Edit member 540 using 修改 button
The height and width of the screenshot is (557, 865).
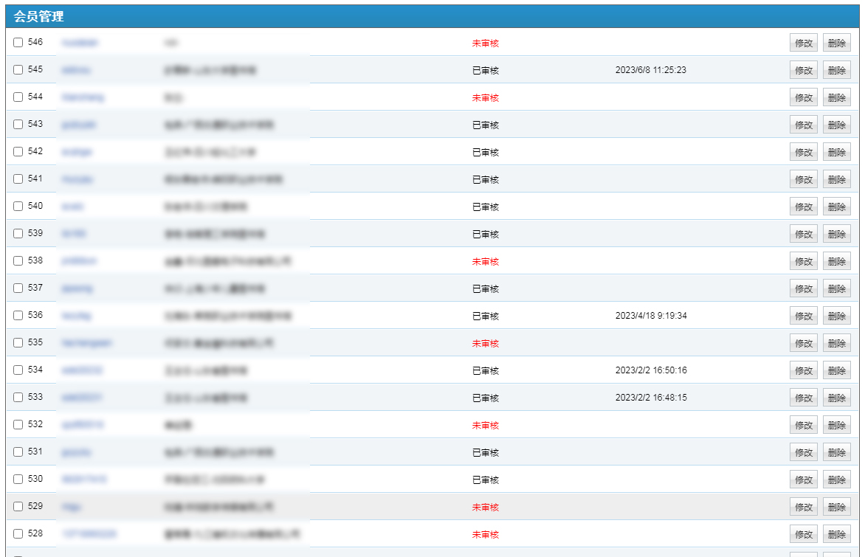tap(803, 207)
